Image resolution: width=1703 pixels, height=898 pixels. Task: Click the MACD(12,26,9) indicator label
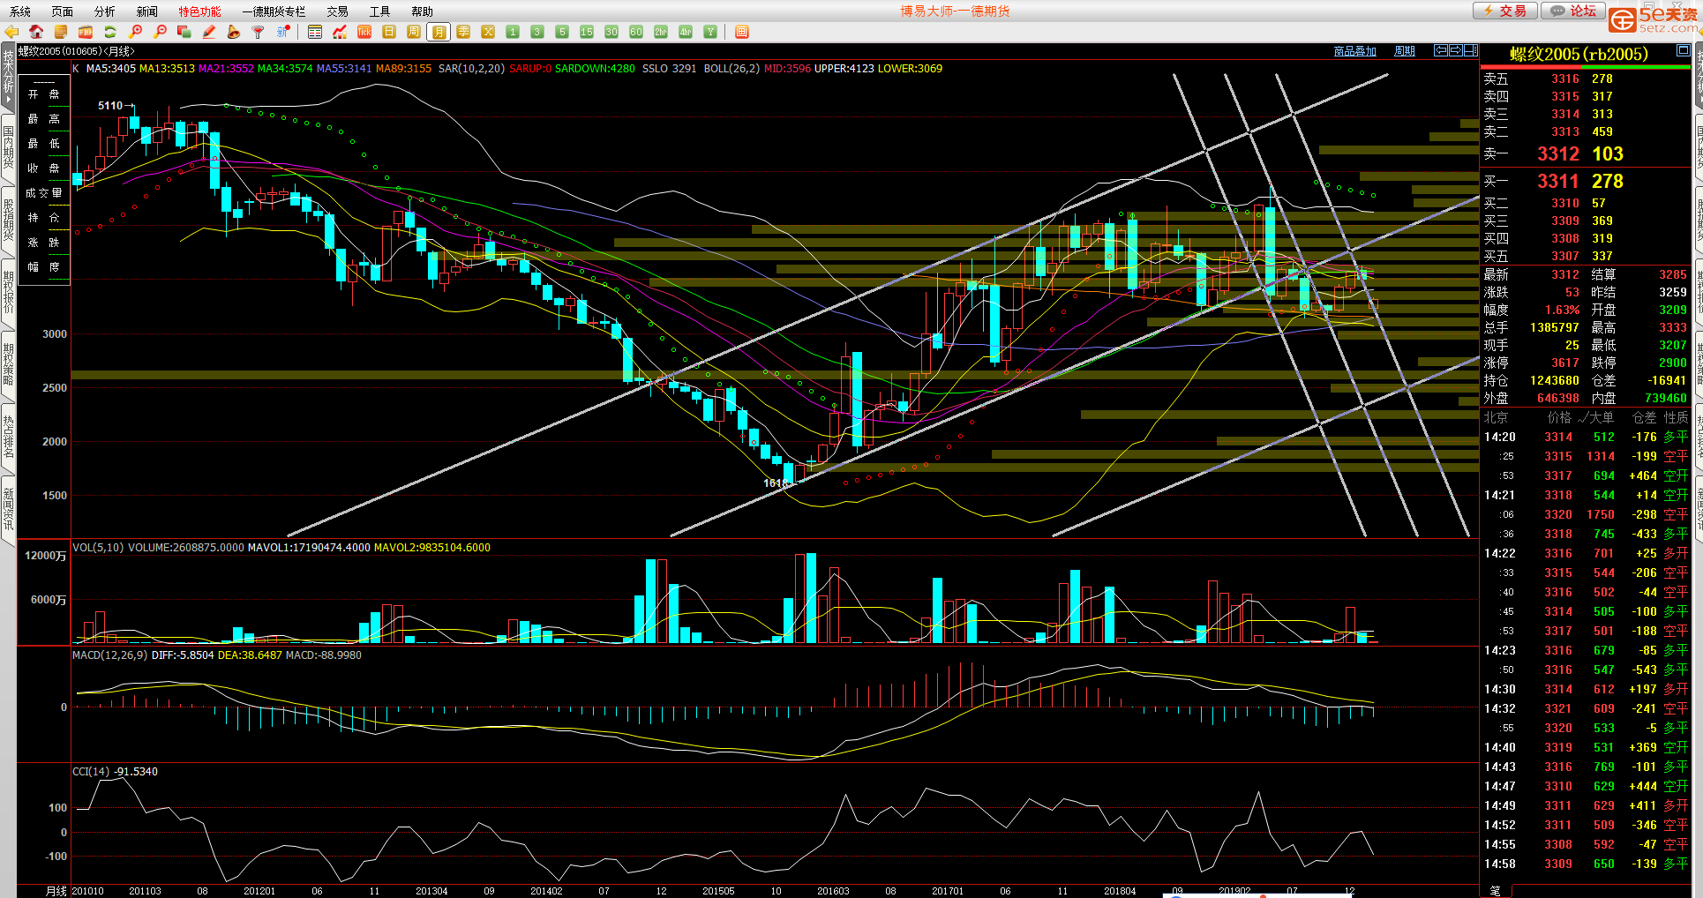click(109, 655)
